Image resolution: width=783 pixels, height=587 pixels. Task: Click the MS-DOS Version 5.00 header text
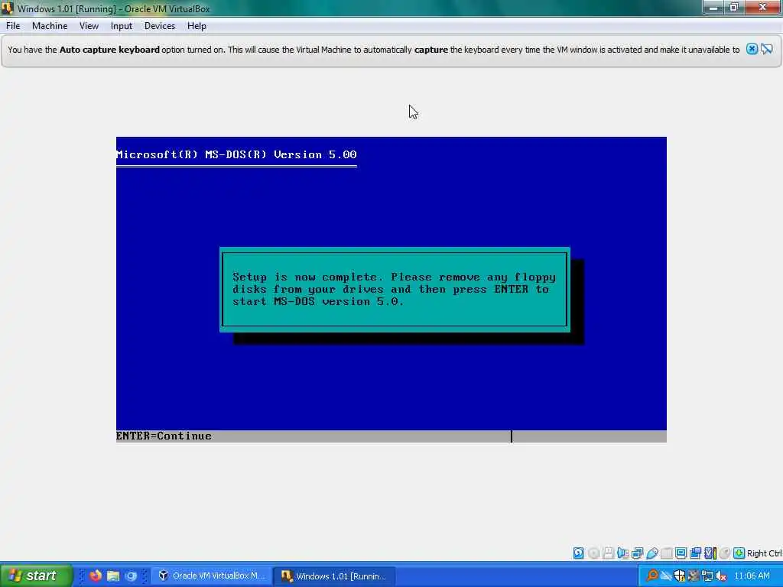point(236,154)
